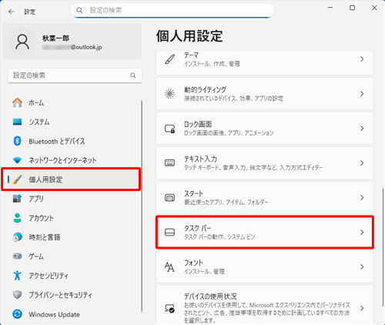
Task: Select ホーム in the sidebar
Action: tap(72, 102)
